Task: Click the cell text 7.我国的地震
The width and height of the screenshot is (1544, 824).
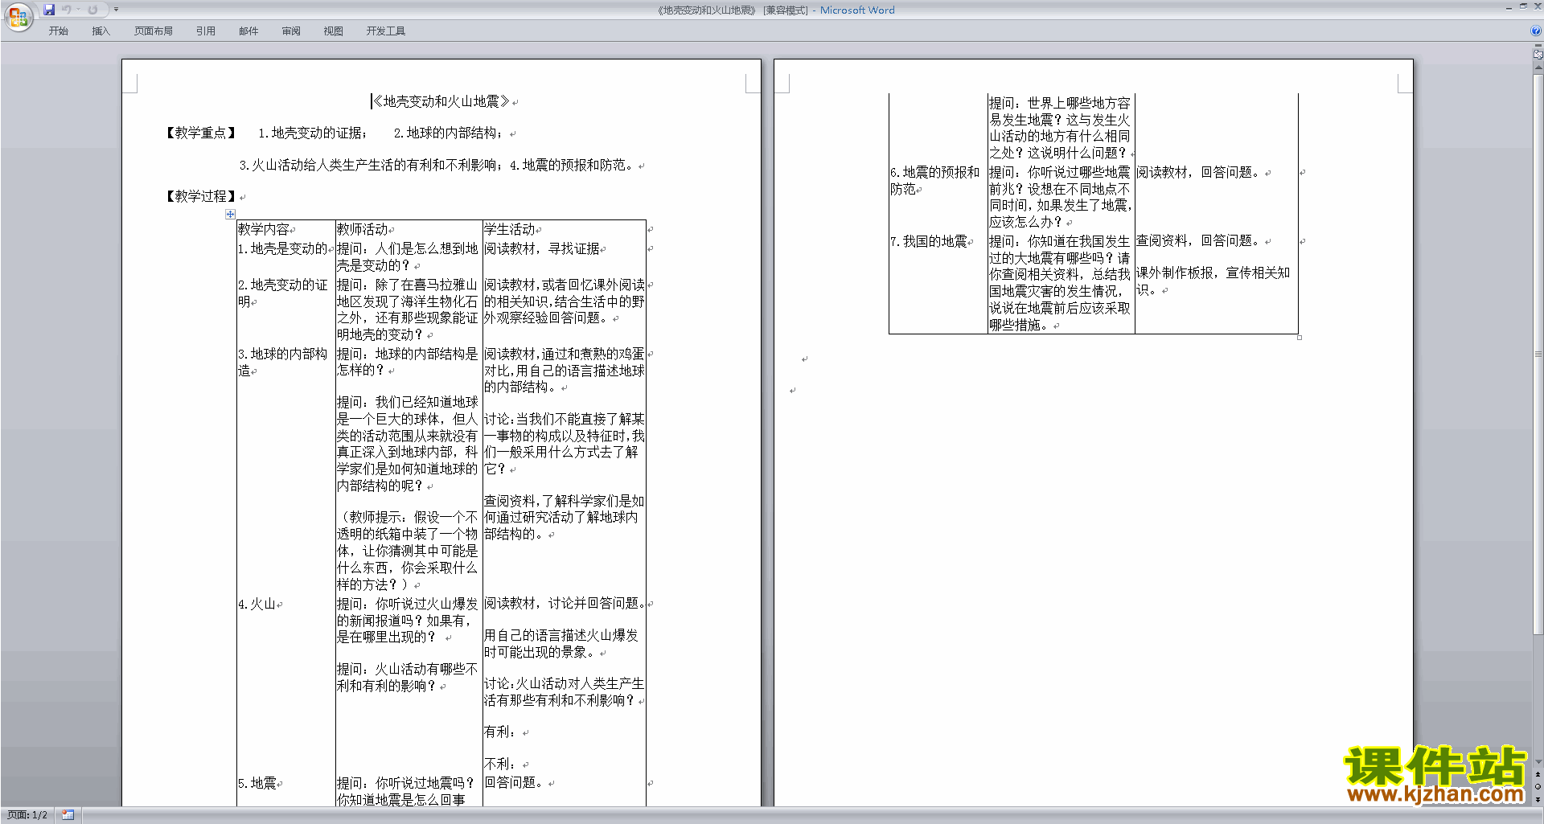Action: (929, 241)
